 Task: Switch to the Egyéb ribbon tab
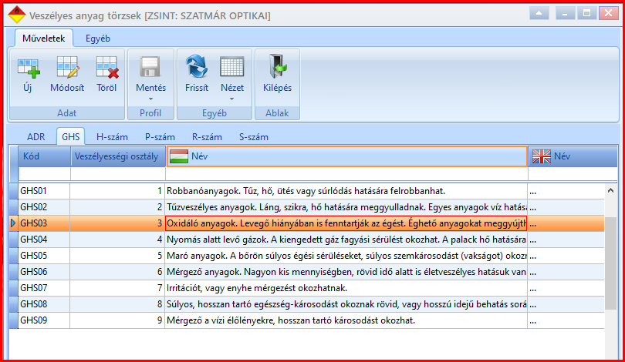(x=98, y=39)
